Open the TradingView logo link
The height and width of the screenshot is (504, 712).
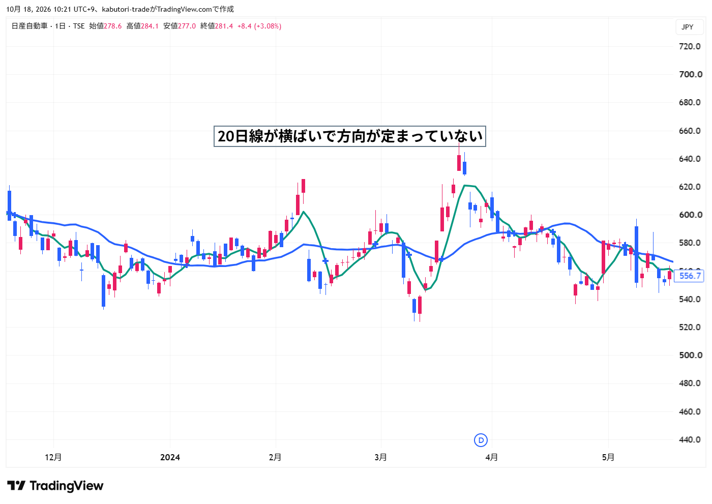[55, 486]
